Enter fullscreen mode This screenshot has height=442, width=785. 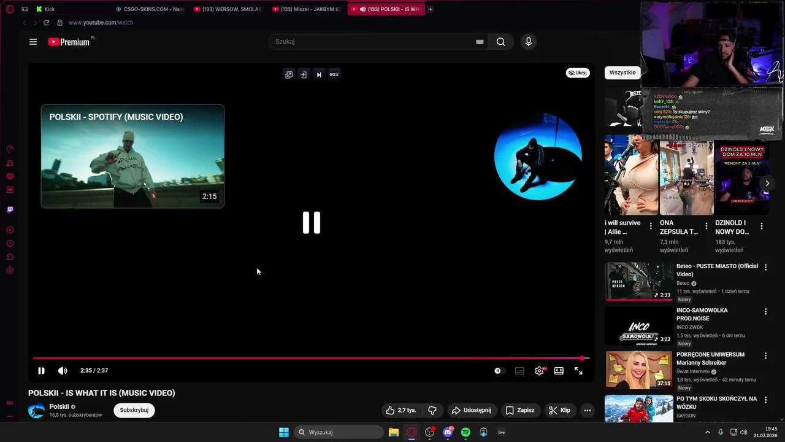[x=578, y=371]
